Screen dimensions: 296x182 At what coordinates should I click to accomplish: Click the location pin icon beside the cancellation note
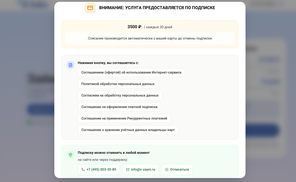71,155
